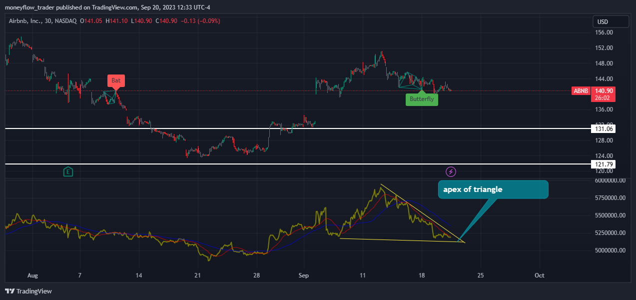Open the USD currency selector
This screenshot has height=300, width=636.
611,21
